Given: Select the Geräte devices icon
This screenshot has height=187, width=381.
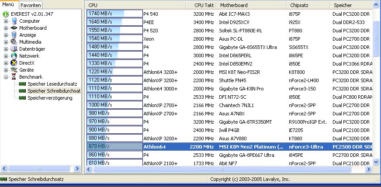Looking at the screenshot, I should pyautogui.click(x=14, y=70).
